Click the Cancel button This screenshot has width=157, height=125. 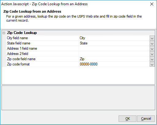click(146, 119)
